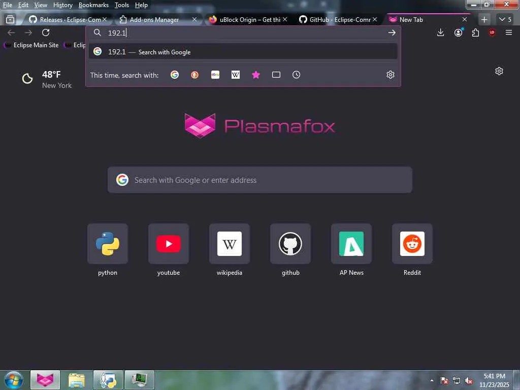Open the Tools menu

tap(121, 5)
